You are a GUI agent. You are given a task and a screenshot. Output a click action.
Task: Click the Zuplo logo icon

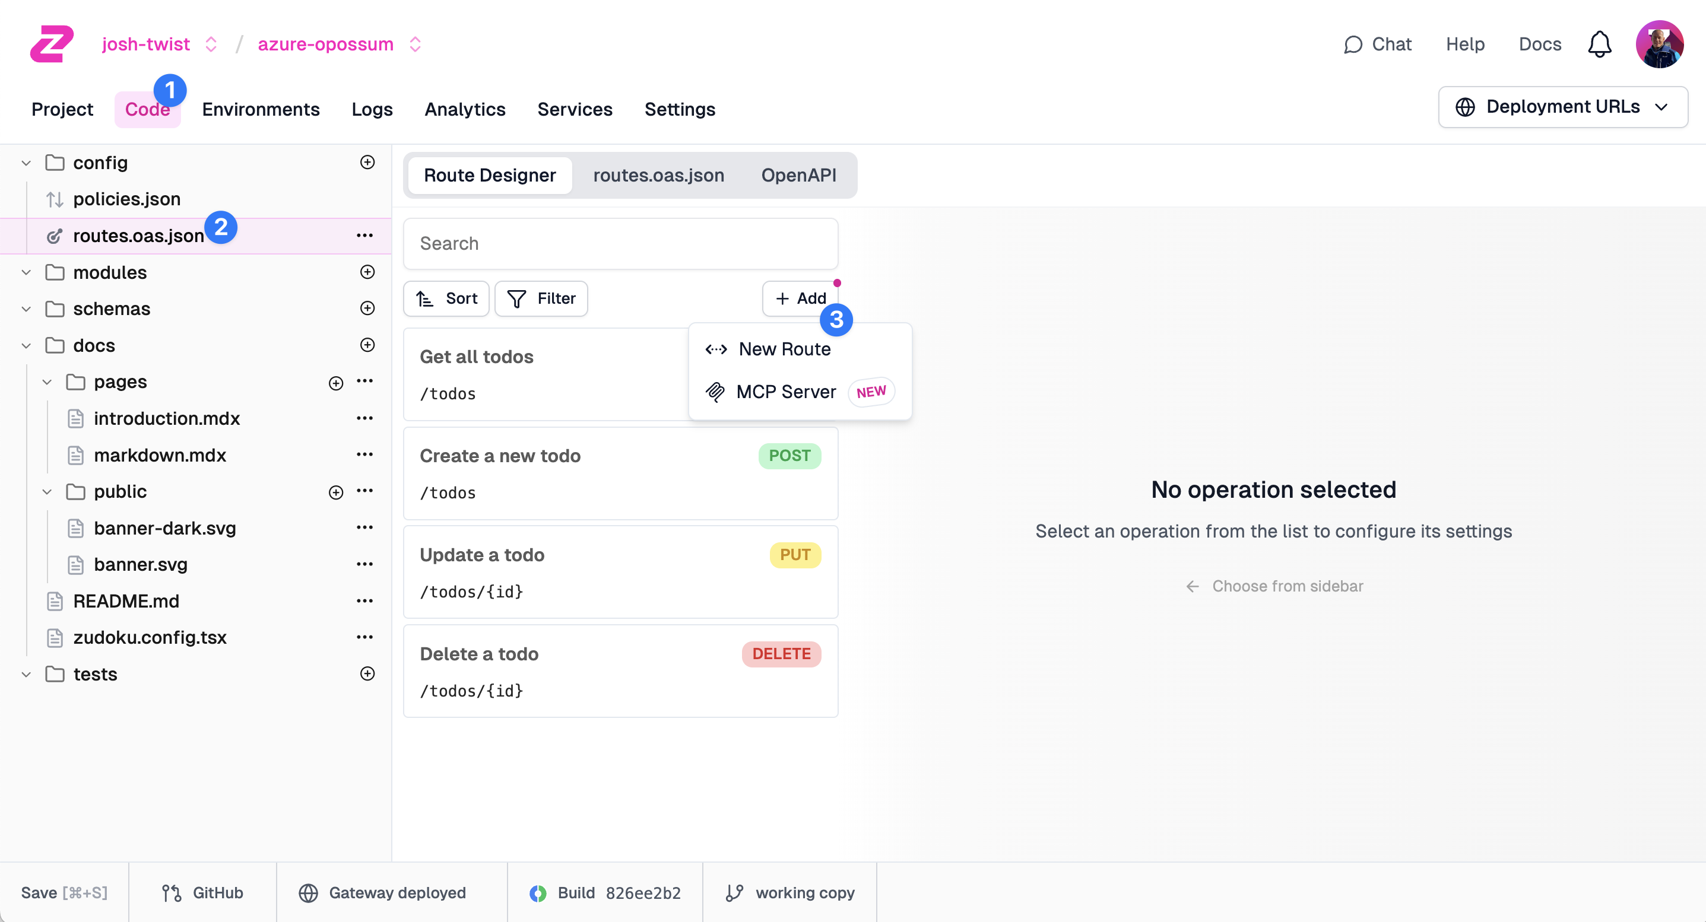click(x=52, y=44)
